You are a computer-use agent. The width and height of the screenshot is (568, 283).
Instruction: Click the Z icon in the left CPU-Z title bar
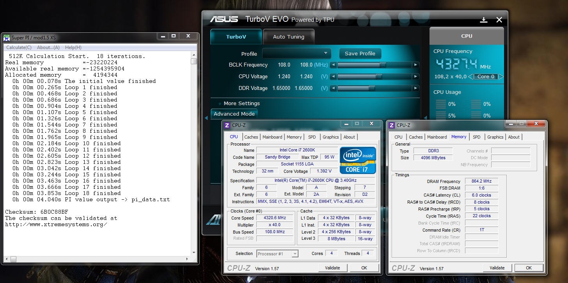(227, 125)
